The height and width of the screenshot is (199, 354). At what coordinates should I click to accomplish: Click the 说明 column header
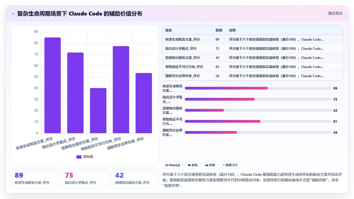tap(232, 30)
